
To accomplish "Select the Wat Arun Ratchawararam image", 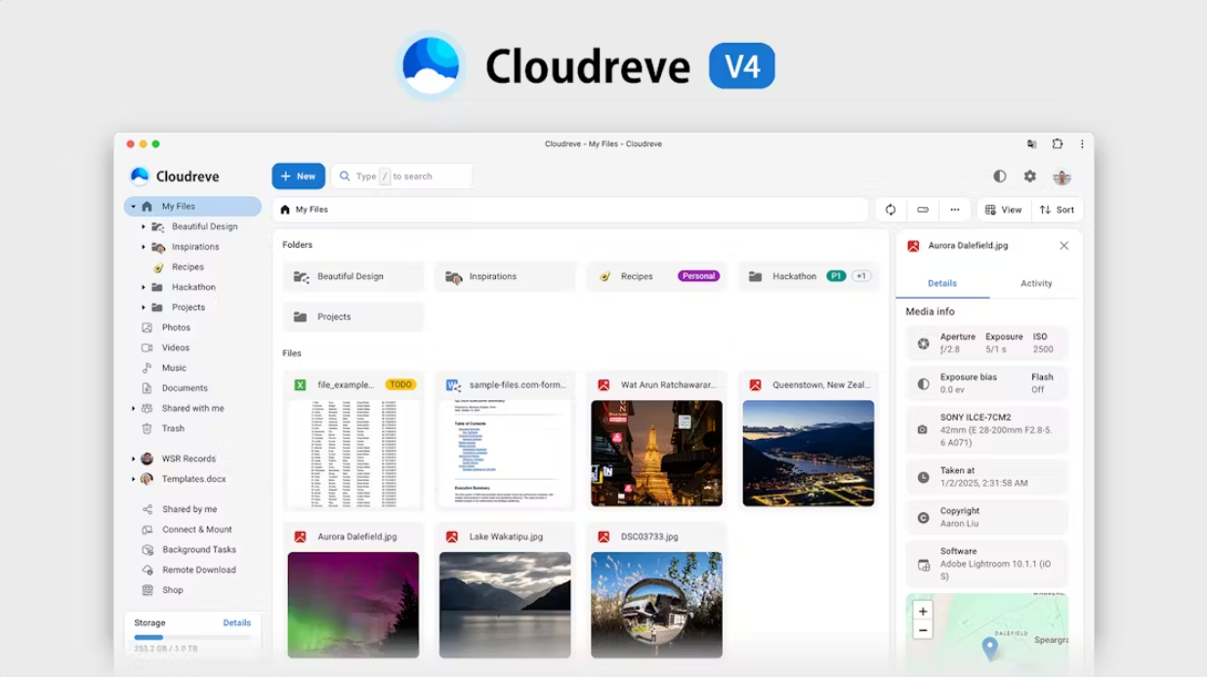I will [656, 453].
